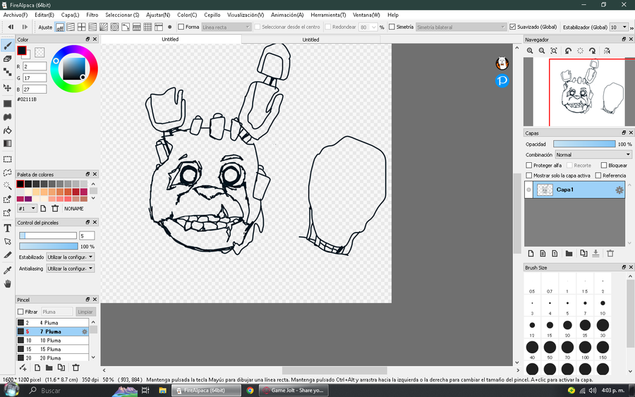Open the palette #1 dropdown

pos(27,209)
